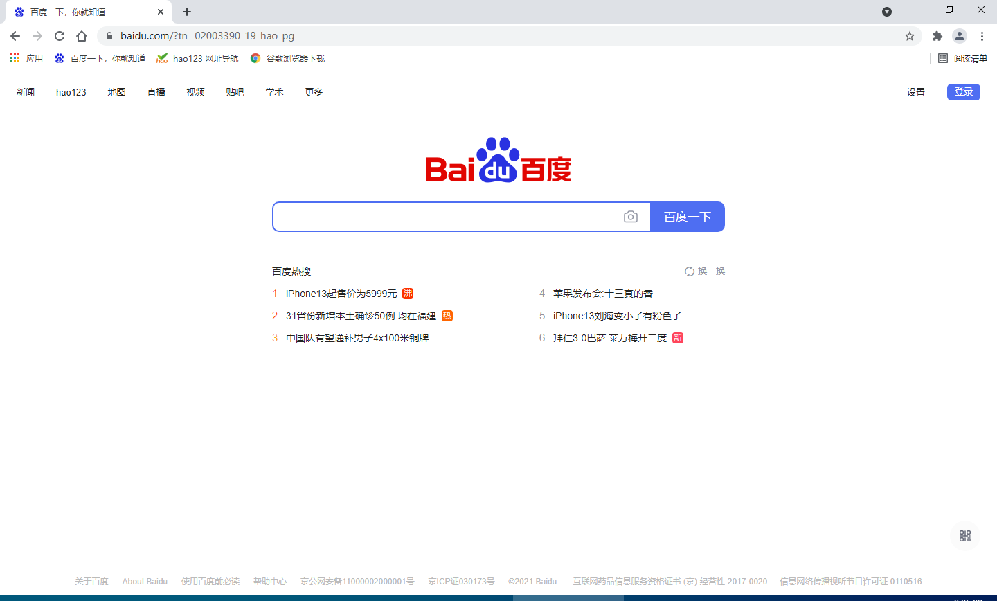The height and width of the screenshot is (601, 997).
Task: Click the browser forward arrow
Action: (x=37, y=36)
